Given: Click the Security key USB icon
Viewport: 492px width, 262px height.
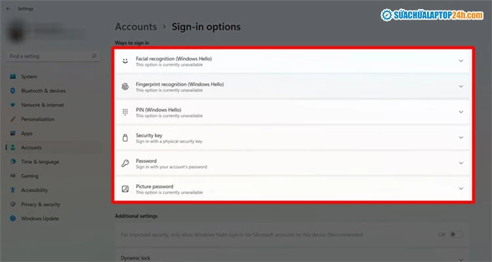Looking at the screenshot, I should pyautogui.click(x=125, y=138).
